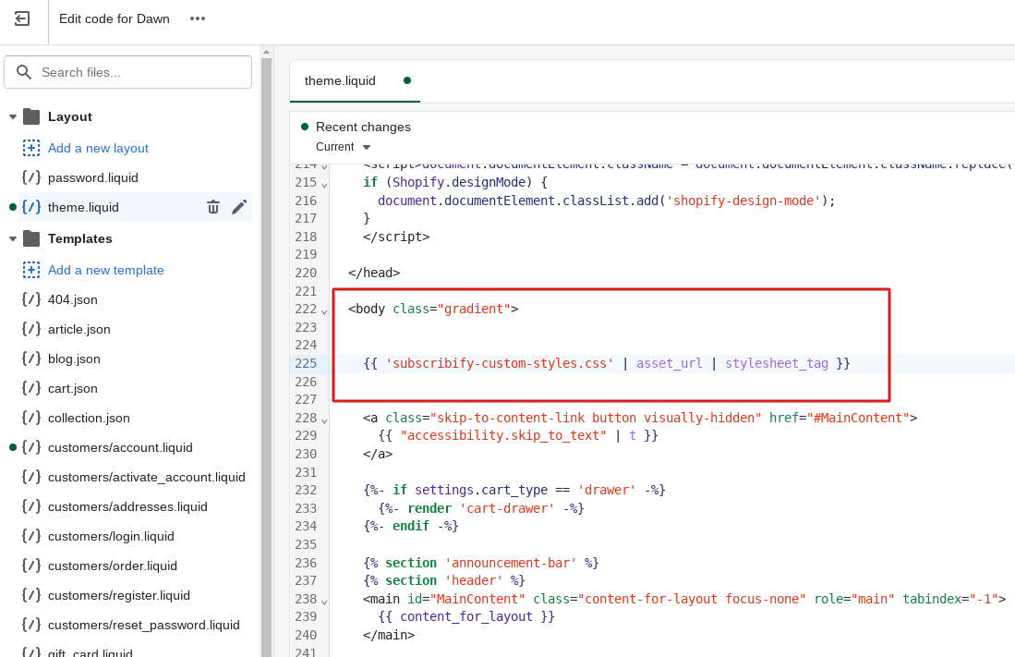Click the exit editor back icon
This screenshot has width=1015, height=657.
tap(22, 18)
